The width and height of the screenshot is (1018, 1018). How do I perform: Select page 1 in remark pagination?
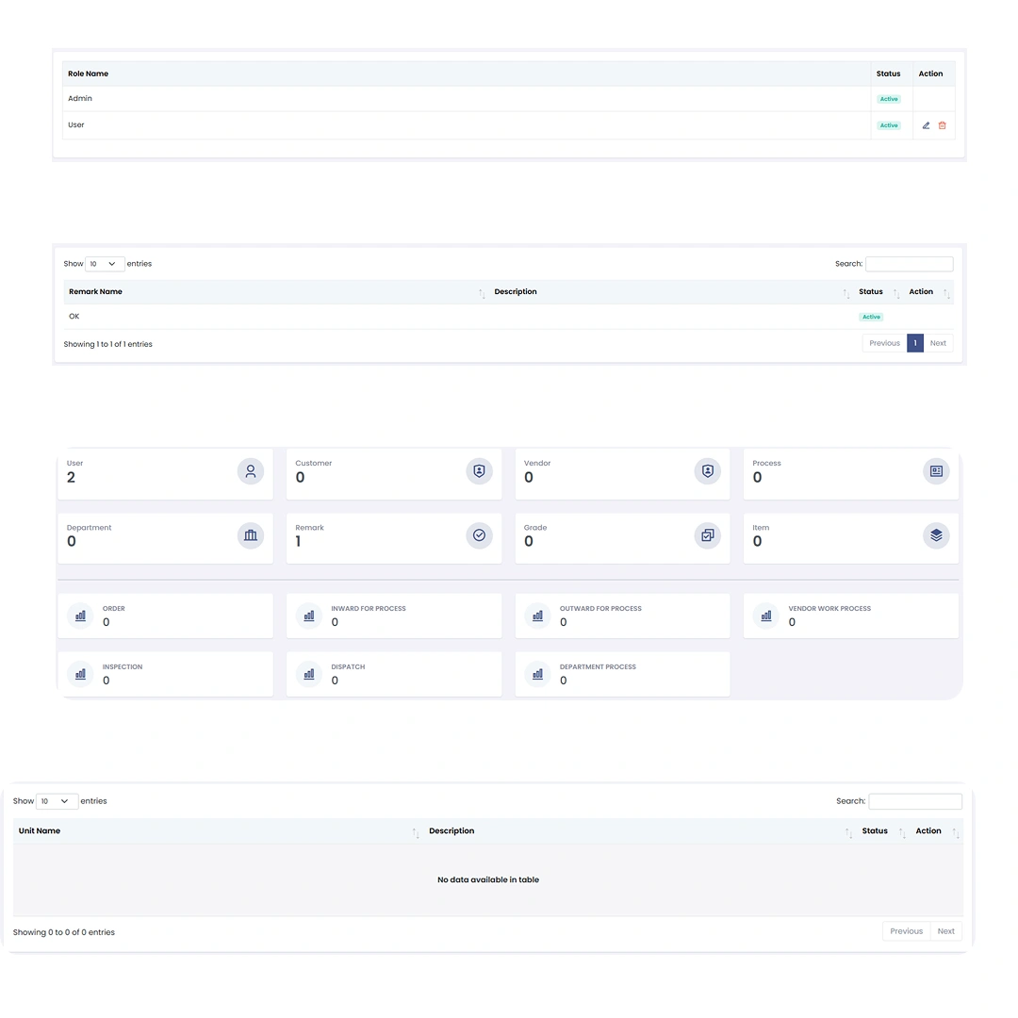915,343
